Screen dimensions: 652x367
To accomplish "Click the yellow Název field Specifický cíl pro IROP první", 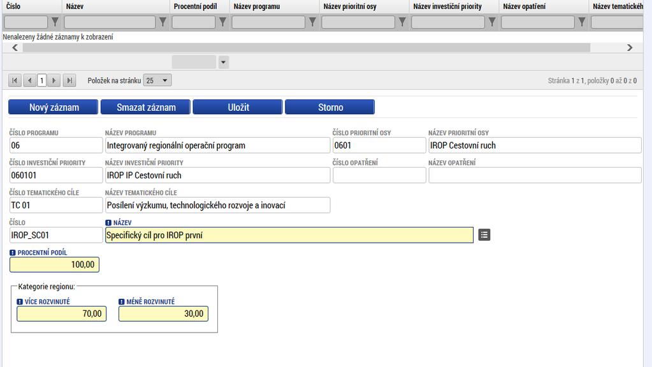I will 289,235.
